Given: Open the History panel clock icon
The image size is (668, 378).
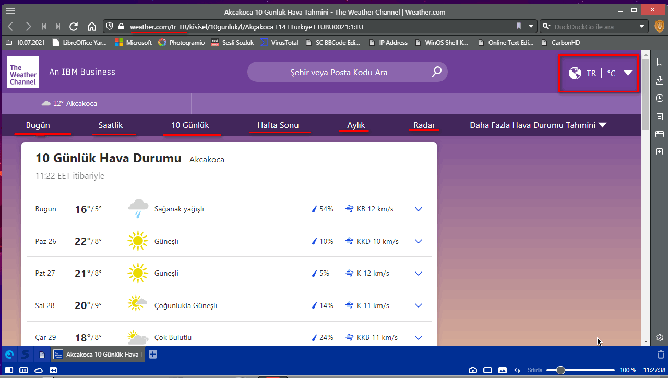Looking at the screenshot, I should [660, 98].
